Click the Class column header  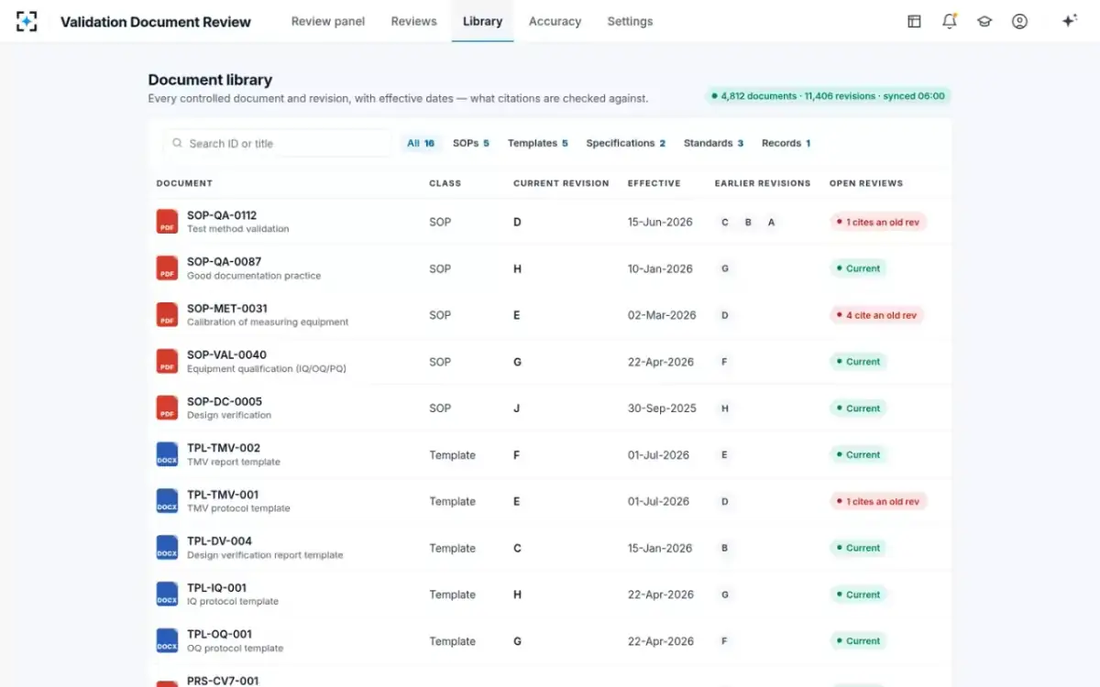445,183
